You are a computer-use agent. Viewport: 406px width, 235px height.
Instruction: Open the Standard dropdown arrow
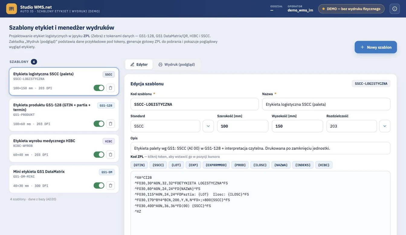click(208, 126)
